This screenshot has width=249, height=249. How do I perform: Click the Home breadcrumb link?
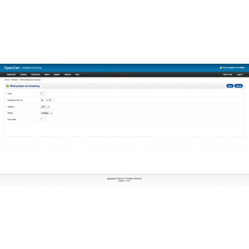7,80
